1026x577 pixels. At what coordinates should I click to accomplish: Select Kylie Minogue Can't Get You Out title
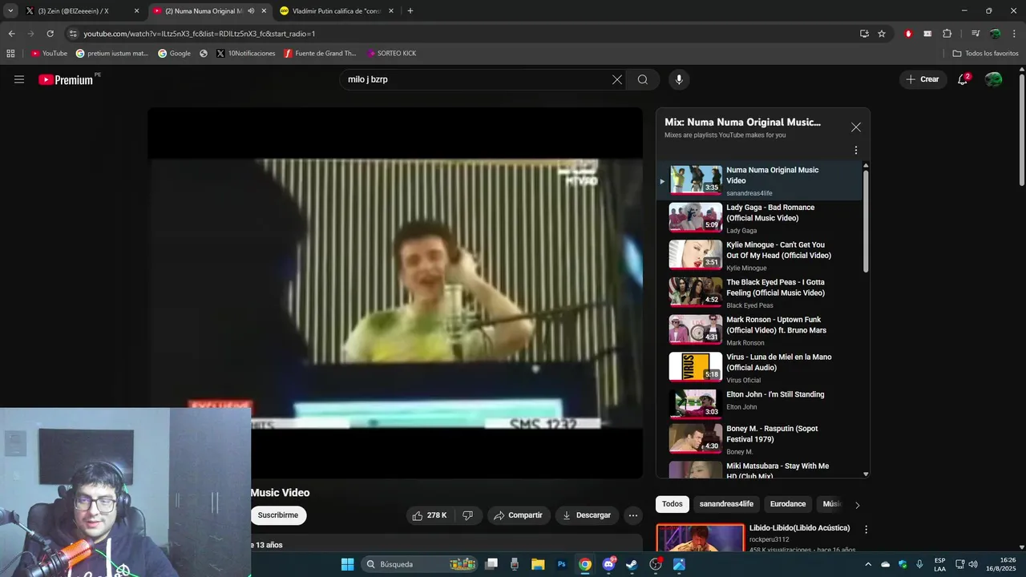[x=778, y=250]
